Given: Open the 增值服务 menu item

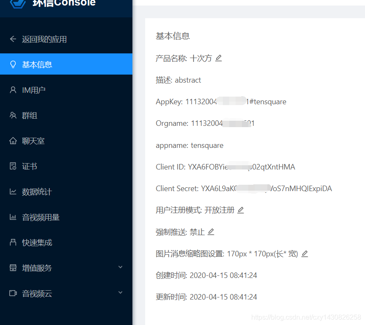Looking at the screenshot, I should tap(66, 268).
